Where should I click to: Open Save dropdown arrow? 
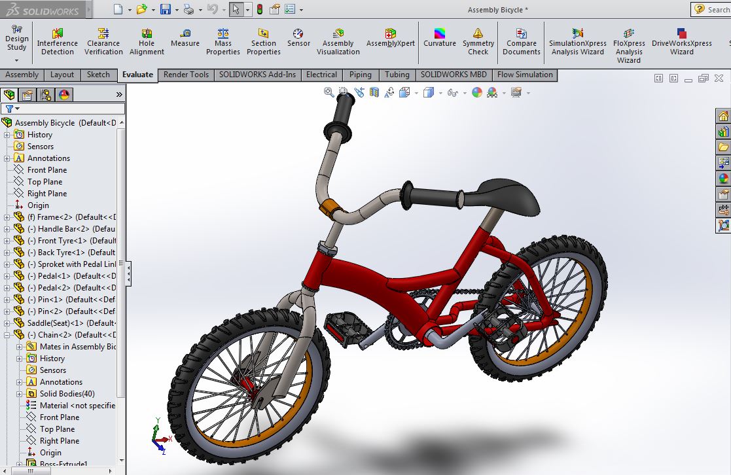coord(177,10)
